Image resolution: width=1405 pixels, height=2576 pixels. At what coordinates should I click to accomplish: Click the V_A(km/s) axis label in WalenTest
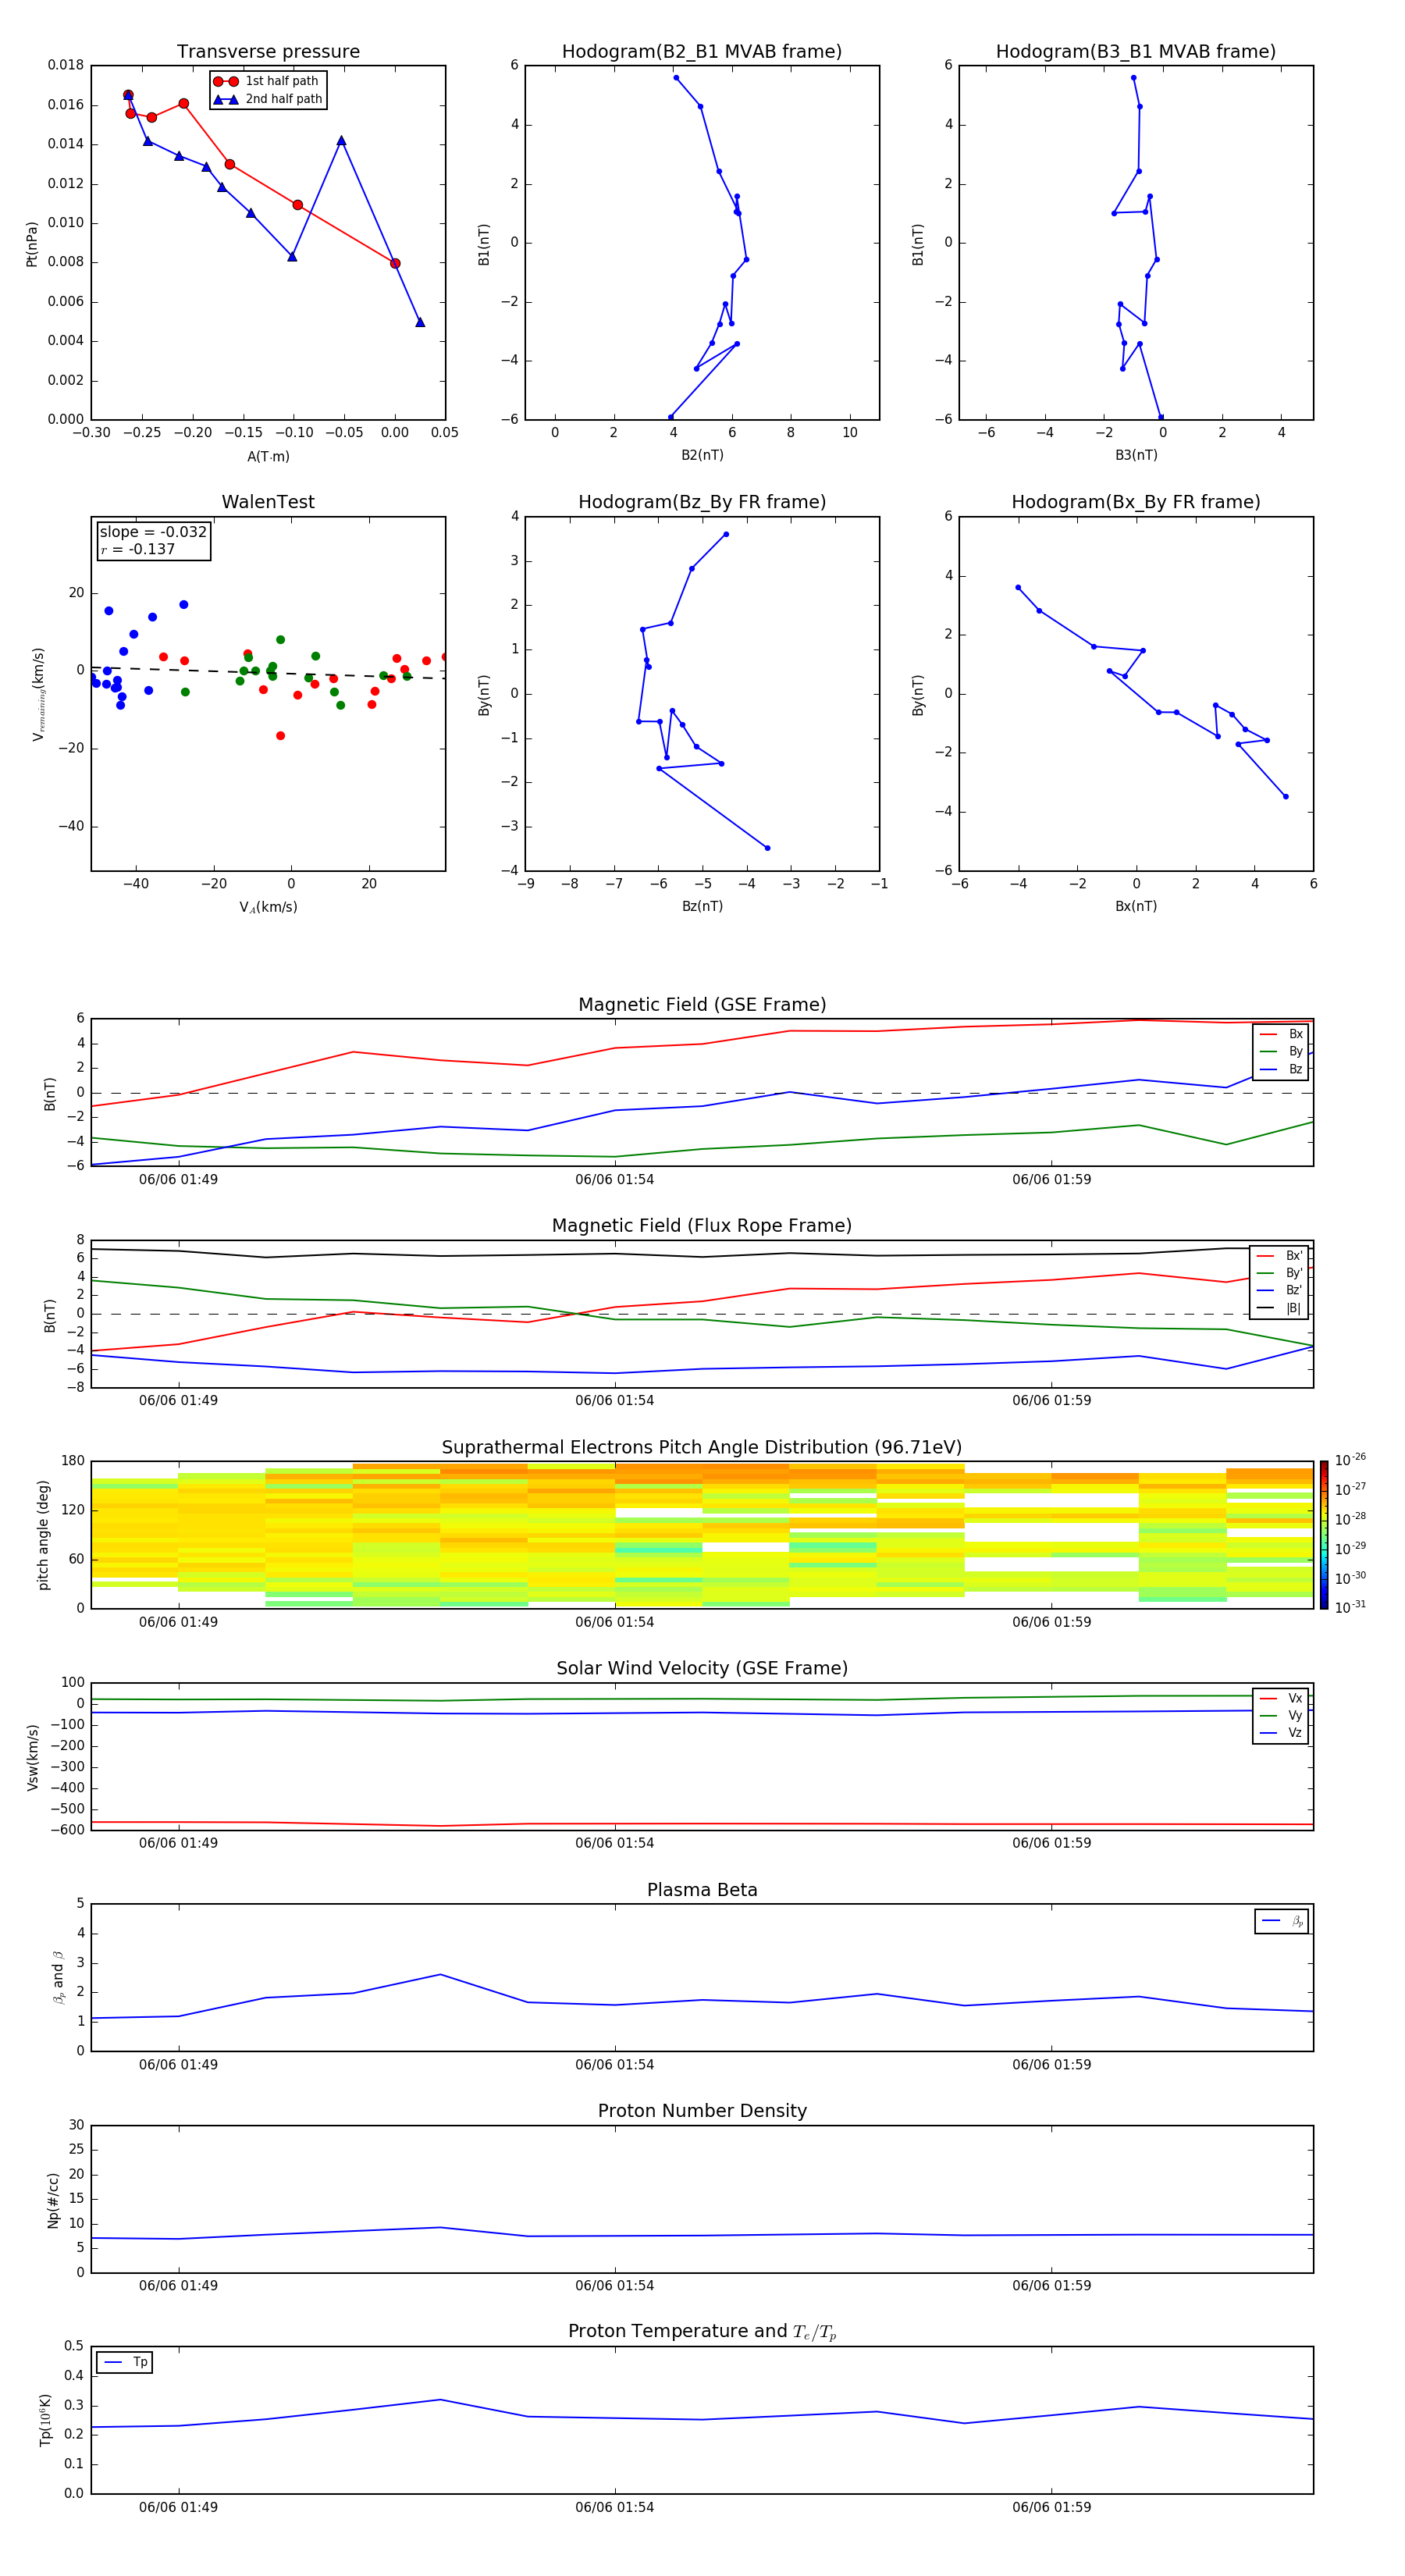click(268, 907)
